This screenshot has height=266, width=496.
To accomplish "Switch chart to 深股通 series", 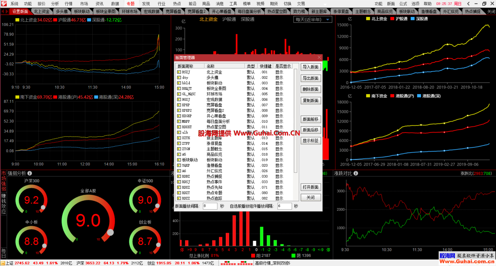I will click(x=247, y=19).
